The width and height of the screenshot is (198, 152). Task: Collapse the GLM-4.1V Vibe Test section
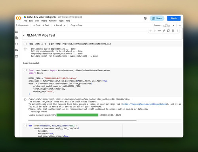pos(24,35)
